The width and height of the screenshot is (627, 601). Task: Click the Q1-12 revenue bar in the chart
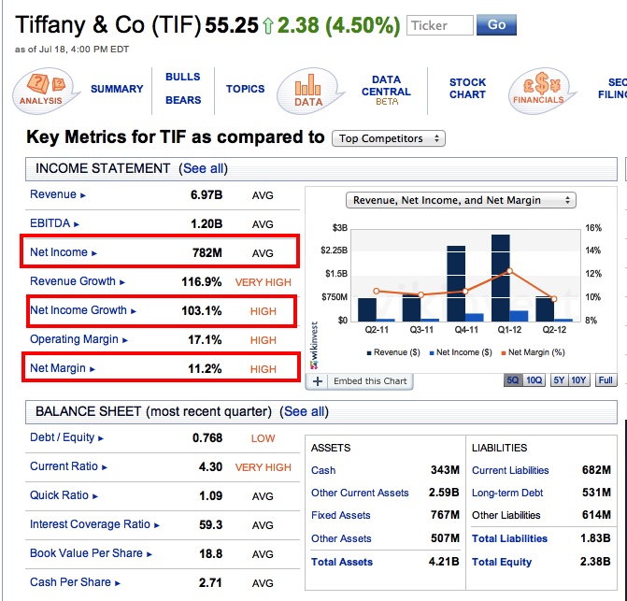[500, 278]
